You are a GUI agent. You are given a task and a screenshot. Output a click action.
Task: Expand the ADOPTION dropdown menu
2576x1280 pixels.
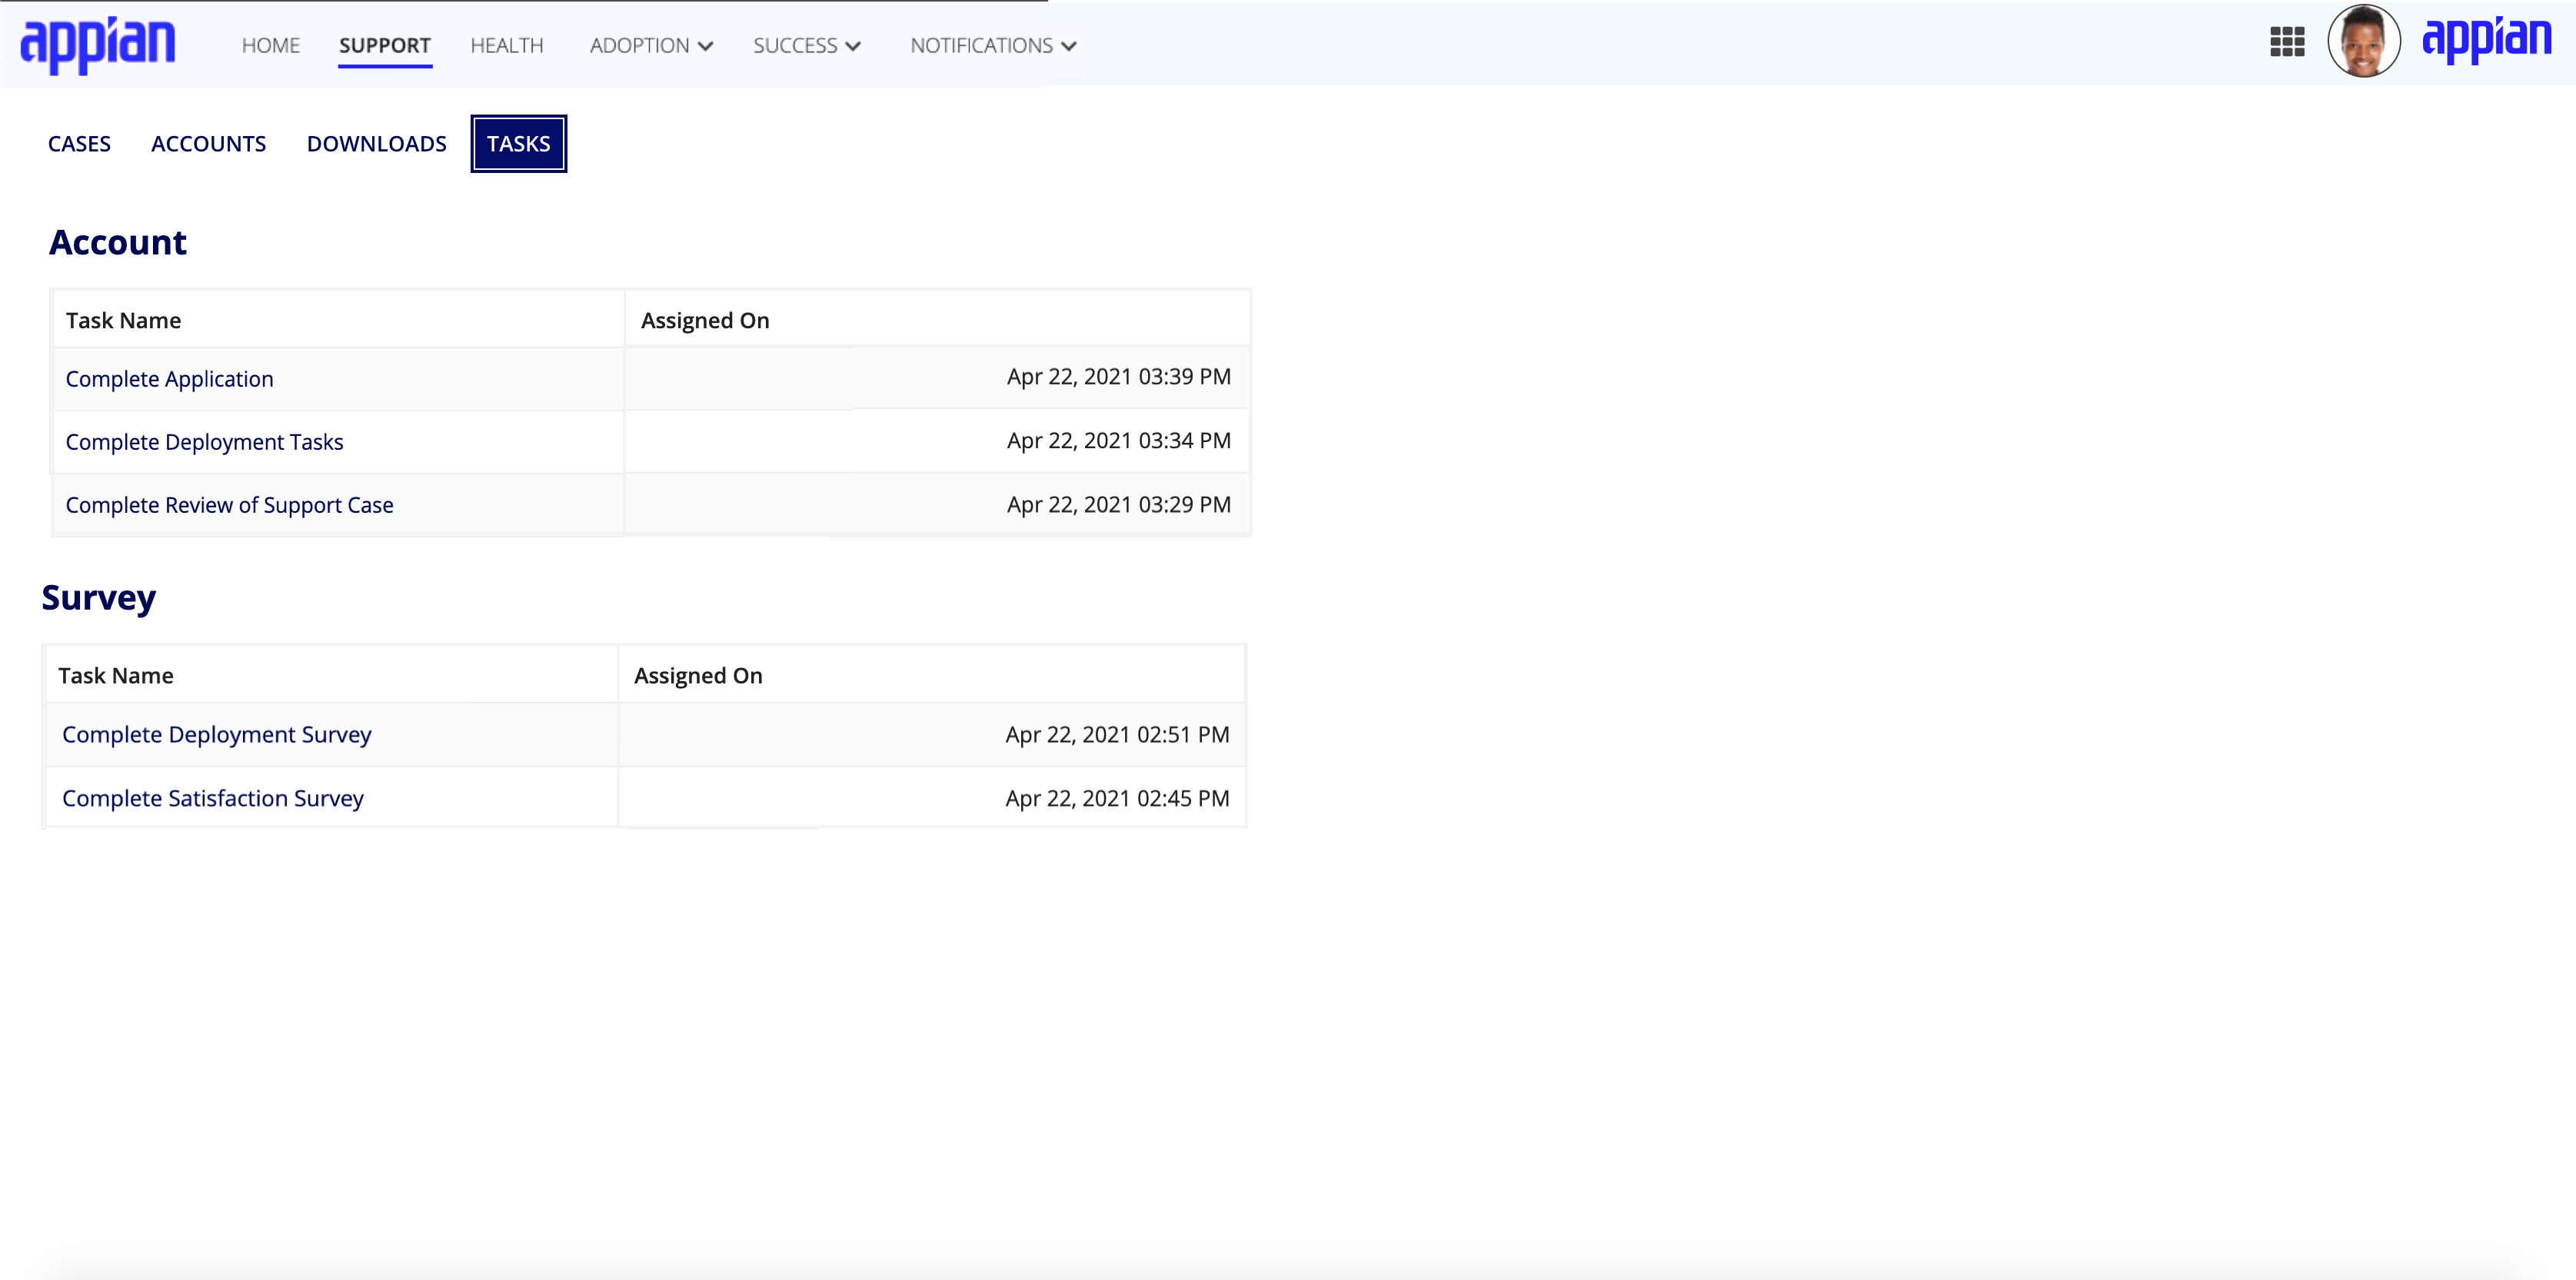[x=651, y=46]
